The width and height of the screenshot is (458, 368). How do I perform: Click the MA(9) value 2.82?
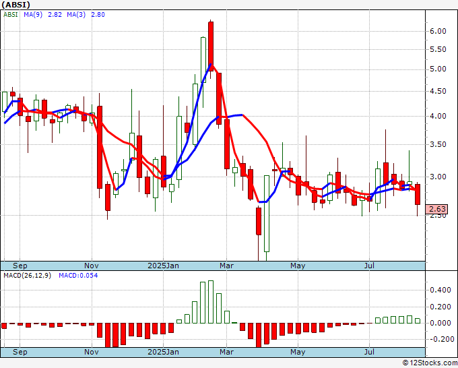pyautogui.click(x=55, y=15)
